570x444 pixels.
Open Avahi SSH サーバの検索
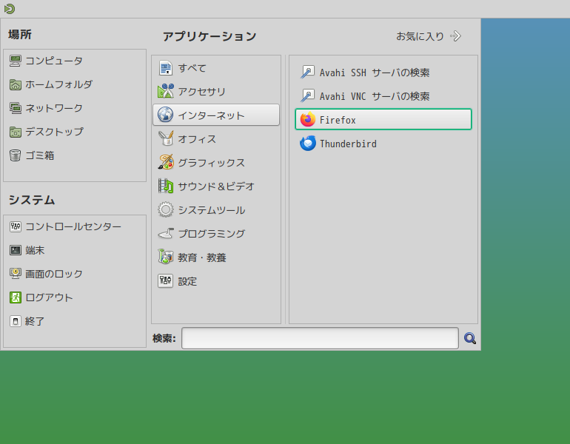click(x=383, y=73)
